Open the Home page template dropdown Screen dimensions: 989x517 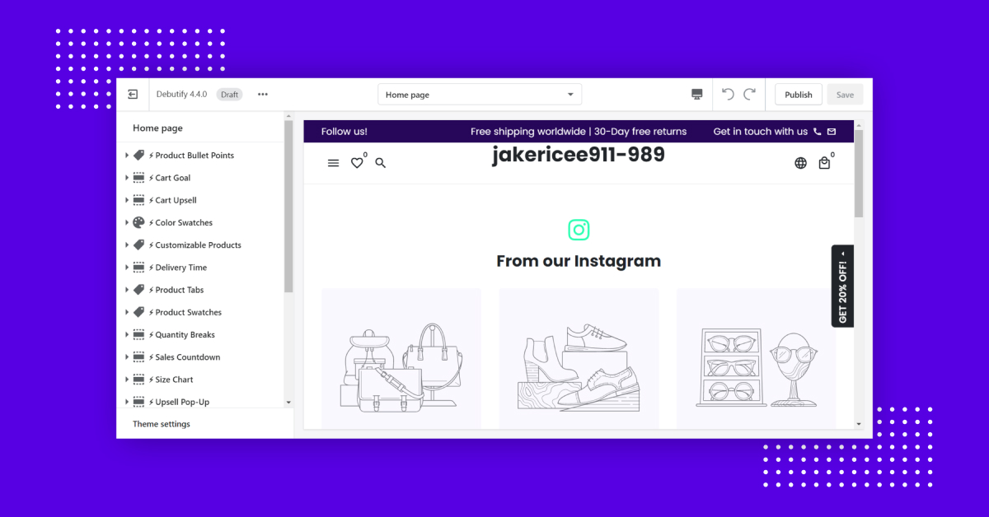point(480,95)
